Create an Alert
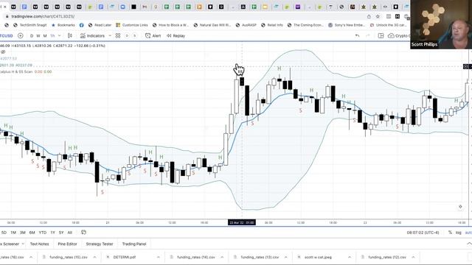472x265 pixels. tap(153, 36)
